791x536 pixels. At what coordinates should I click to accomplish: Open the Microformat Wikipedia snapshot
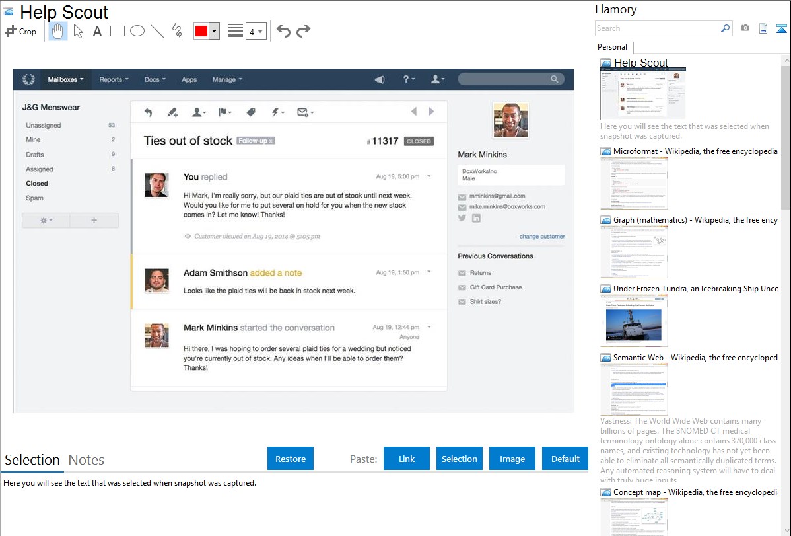[x=634, y=182]
